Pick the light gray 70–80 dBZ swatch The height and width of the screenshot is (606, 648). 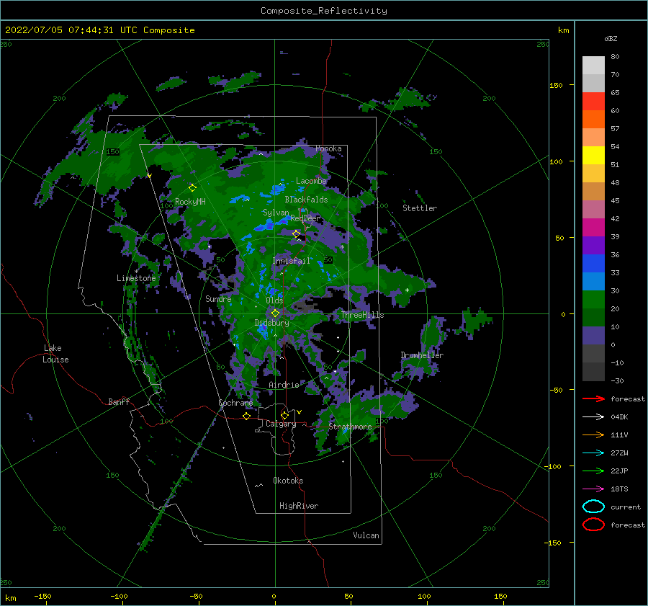(x=593, y=65)
